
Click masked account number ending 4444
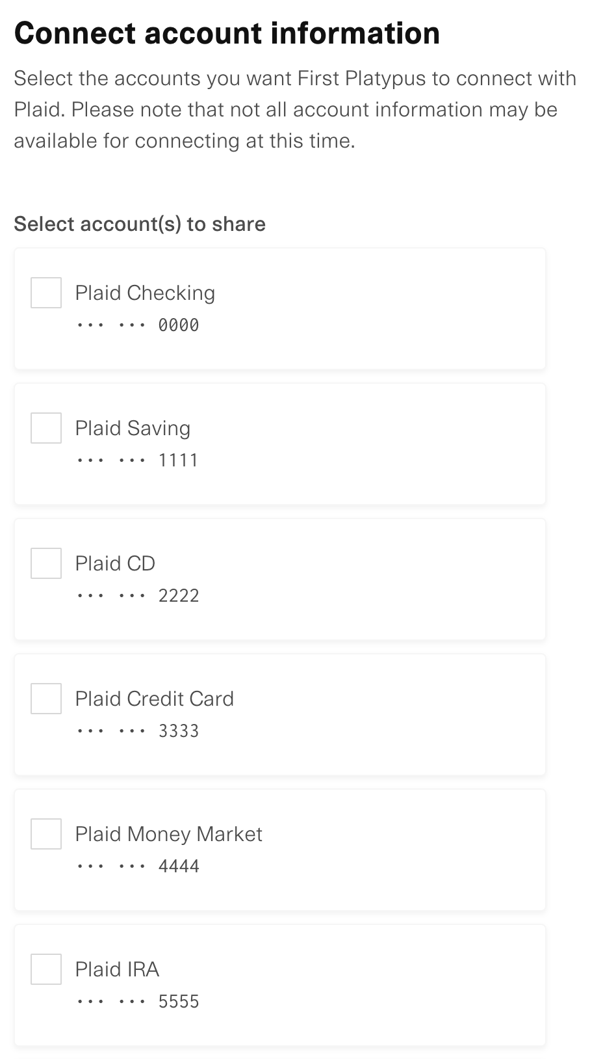point(138,866)
